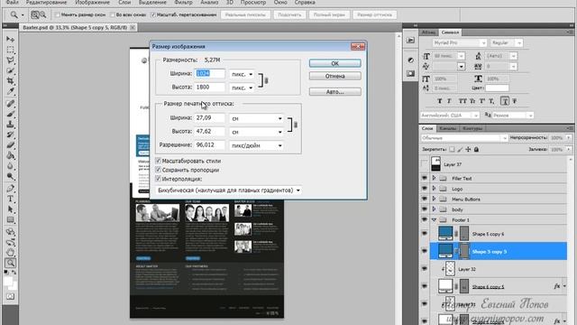Select the Path Selection tool
577x325 pixels.
coord(10,209)
